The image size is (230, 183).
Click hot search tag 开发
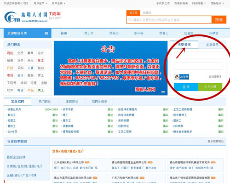click(30, 61)
